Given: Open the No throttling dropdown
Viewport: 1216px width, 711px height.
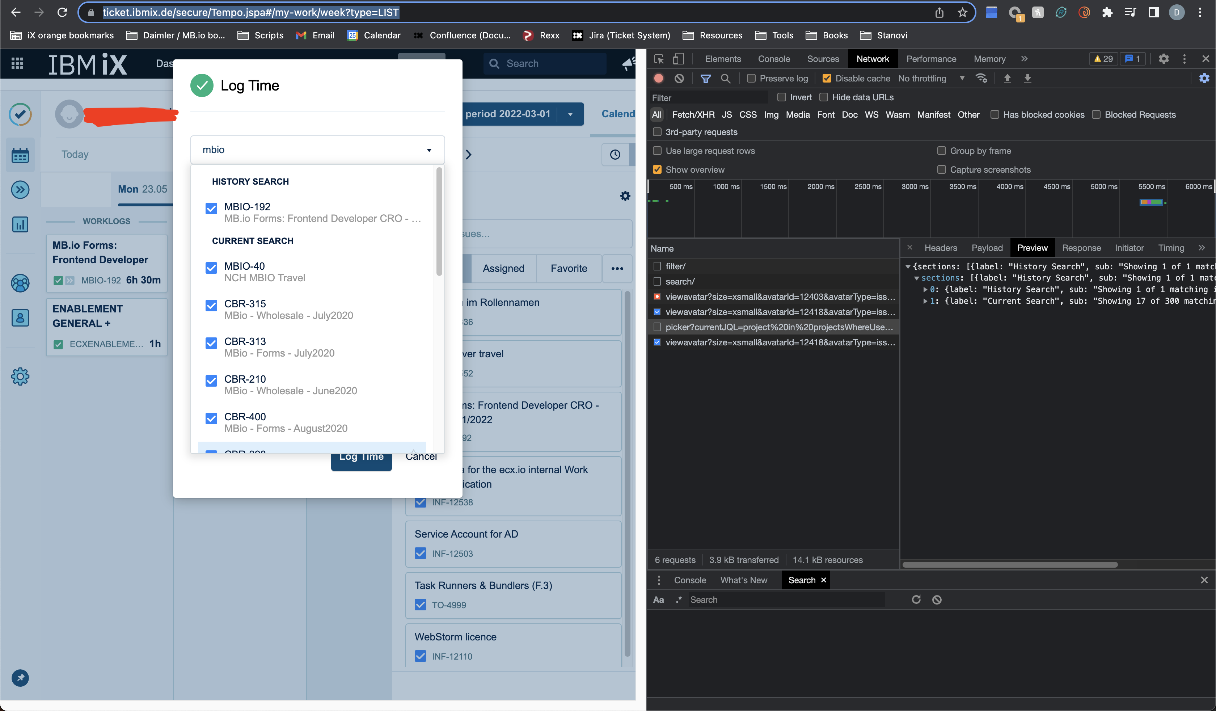Looking at the screenshot, I should tap(931, 78).
